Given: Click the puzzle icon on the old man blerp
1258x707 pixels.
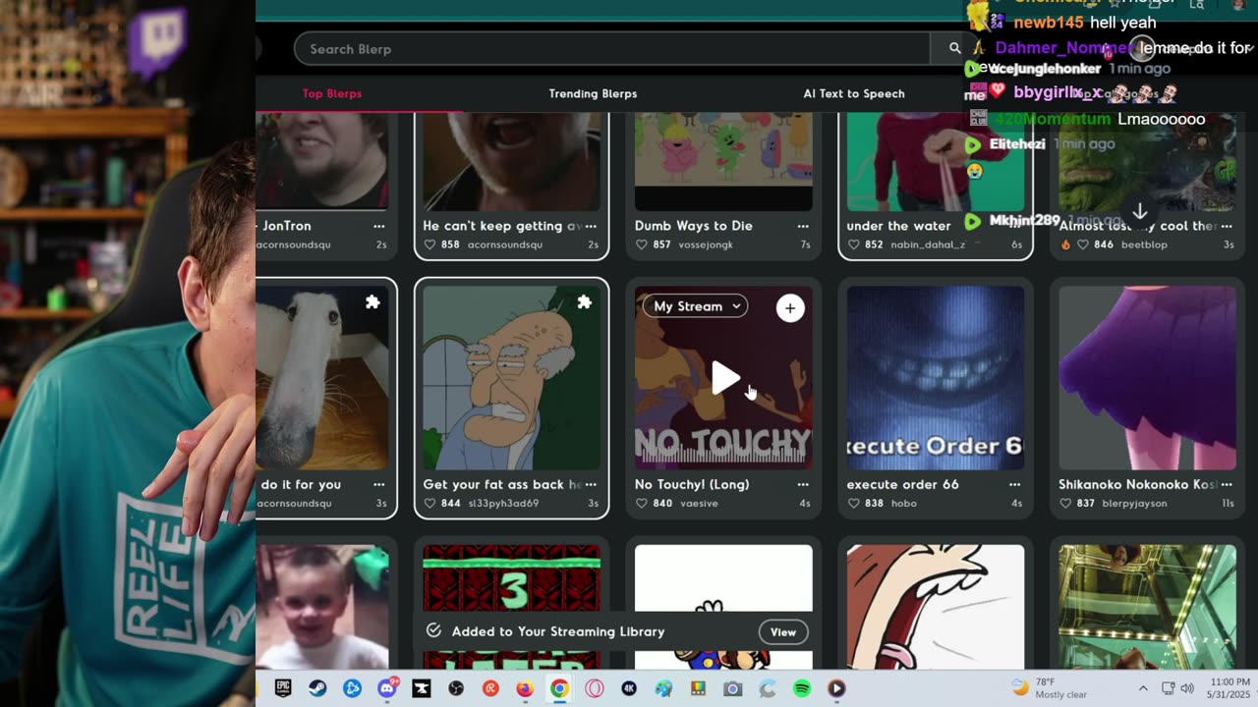Looking at the screenshot, I should pos(585,302).
